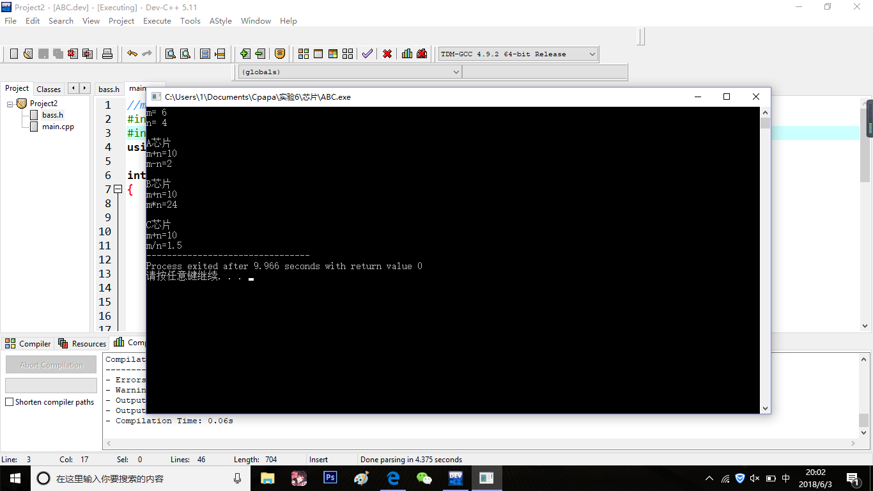The image size is (873, 491).
Task: Select main.cpp in the project tree
Action: coord(58,127)
